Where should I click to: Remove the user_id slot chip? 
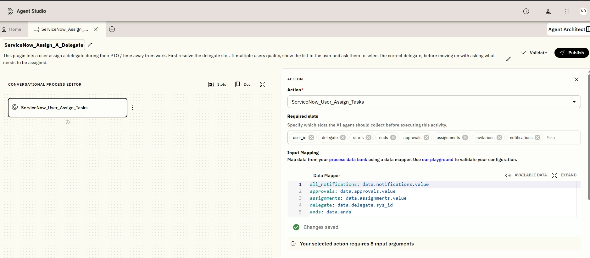click(x=311, y=137)
